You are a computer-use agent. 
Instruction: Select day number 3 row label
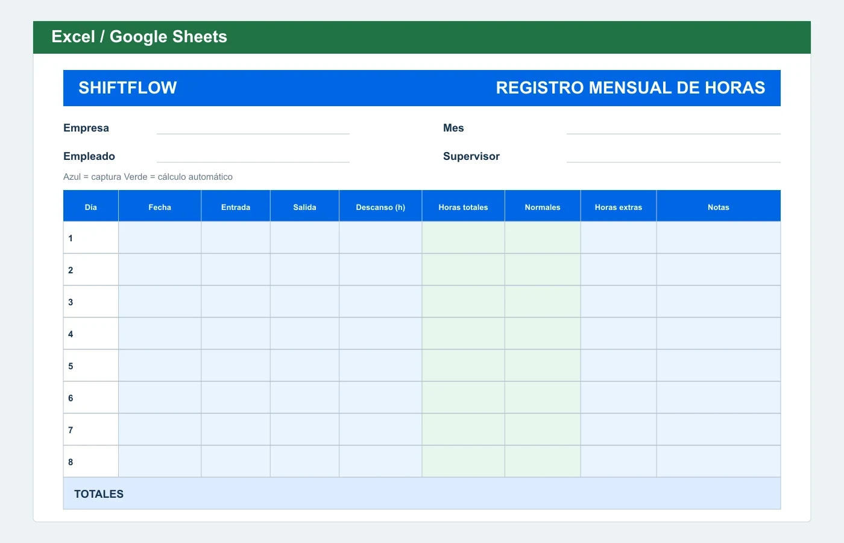91,302
